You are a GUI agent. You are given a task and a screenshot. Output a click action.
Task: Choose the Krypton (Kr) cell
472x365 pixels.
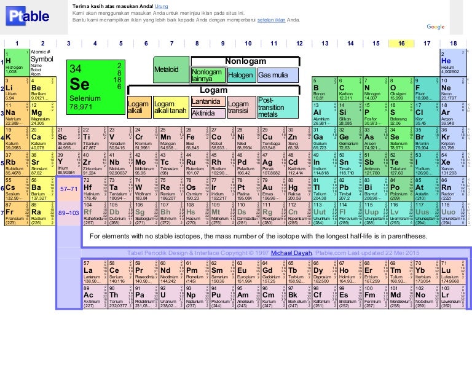(x=454, y=139)
